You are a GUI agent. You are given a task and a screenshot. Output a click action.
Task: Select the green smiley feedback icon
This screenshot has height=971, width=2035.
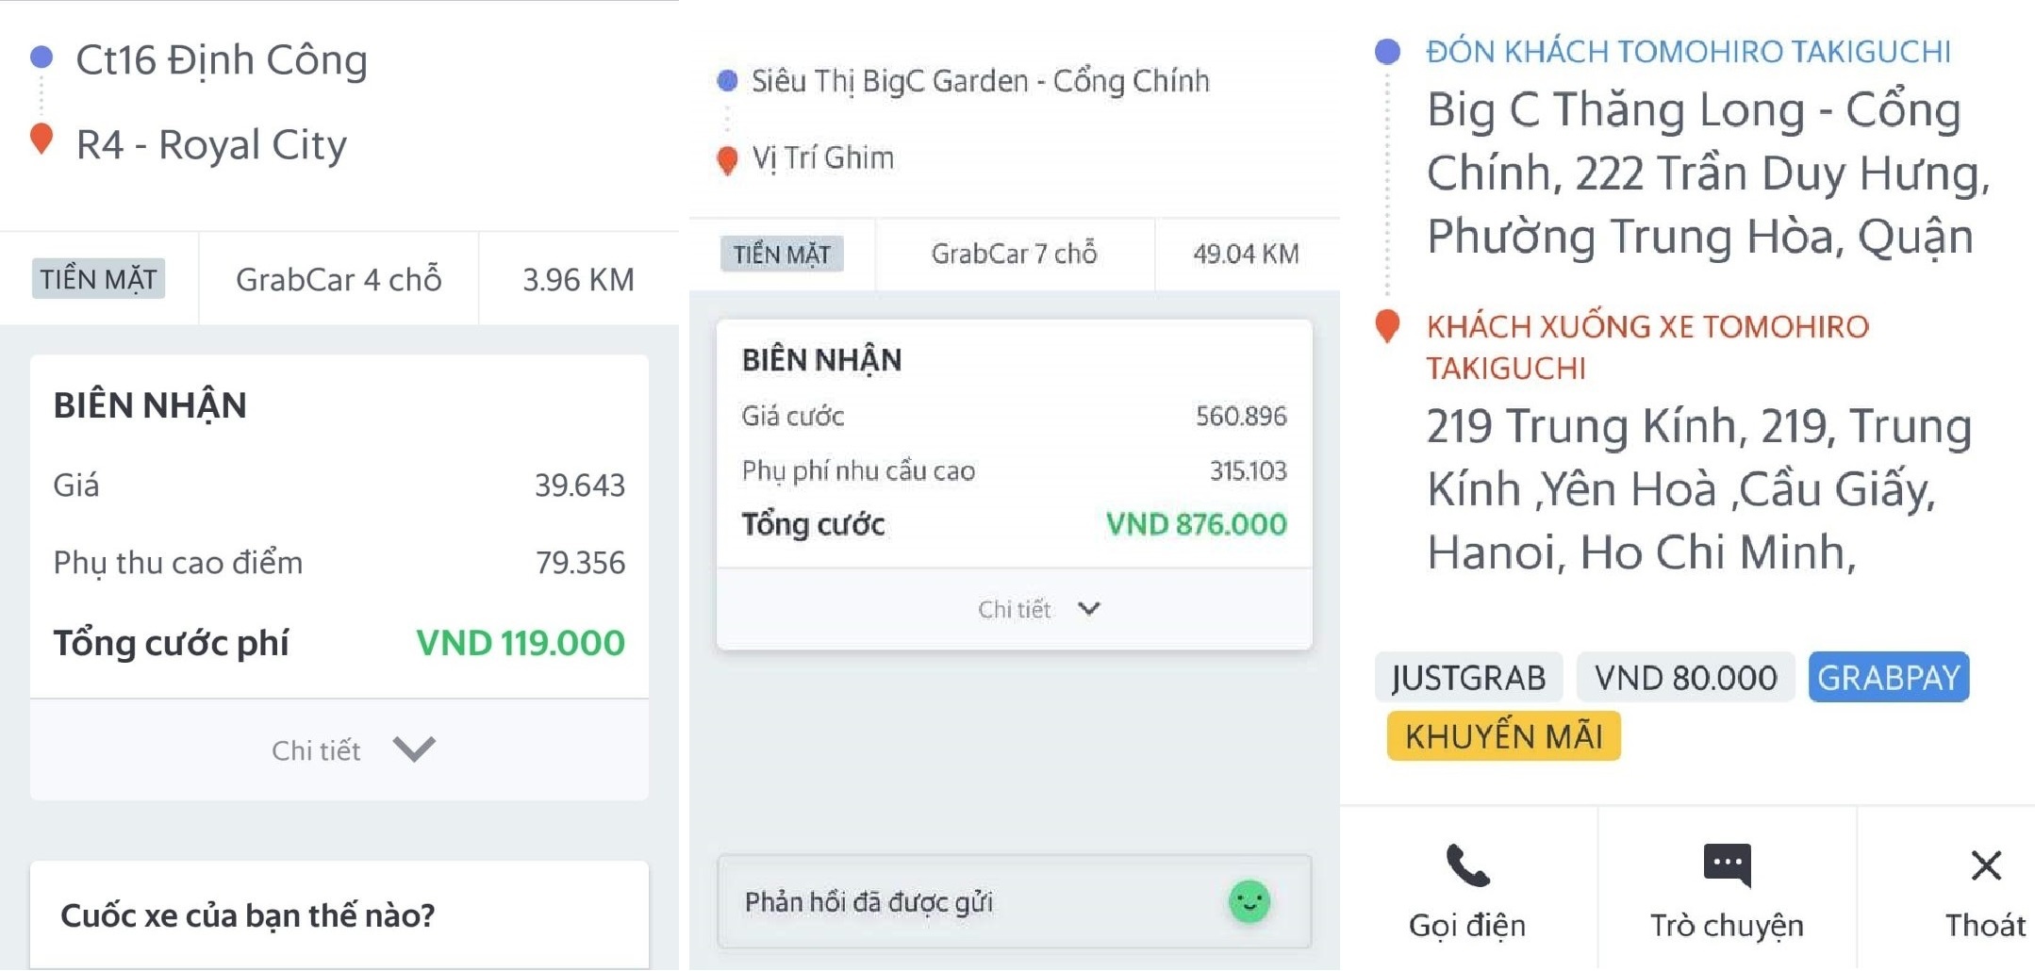tap(1249, 902)
